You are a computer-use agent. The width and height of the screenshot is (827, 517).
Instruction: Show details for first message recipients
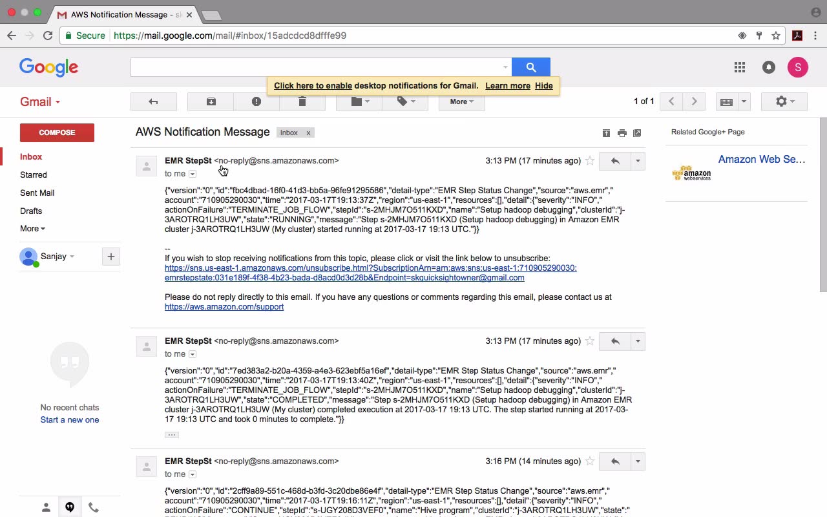(193, 174)
